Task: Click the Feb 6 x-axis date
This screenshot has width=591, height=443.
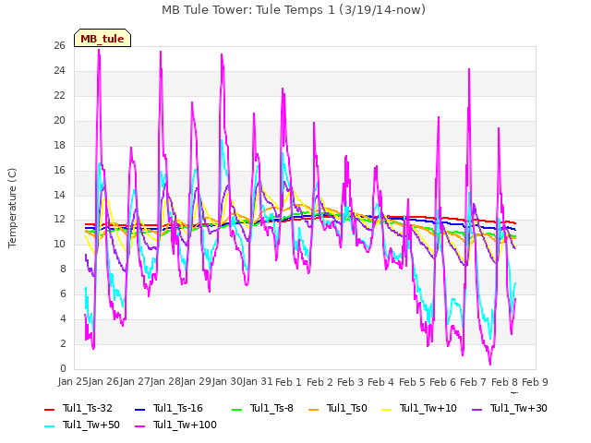Action: [442, 382]
